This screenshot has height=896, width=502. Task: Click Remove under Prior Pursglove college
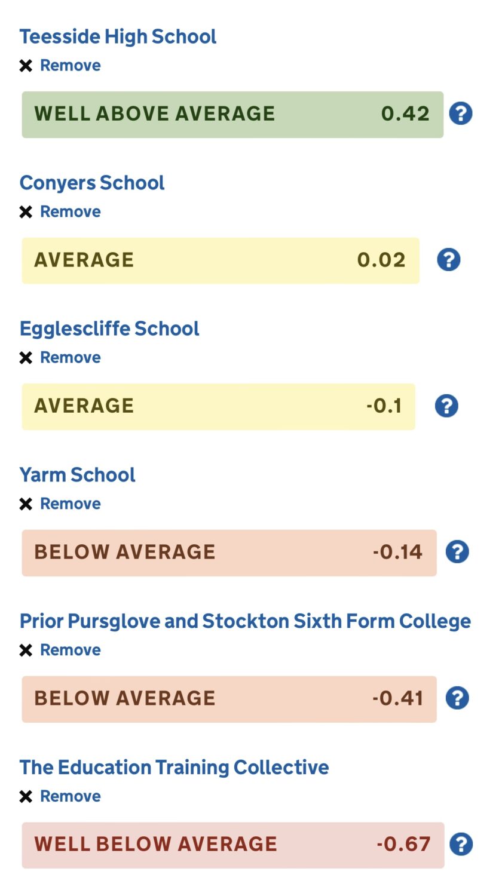(x=70, y=650)
